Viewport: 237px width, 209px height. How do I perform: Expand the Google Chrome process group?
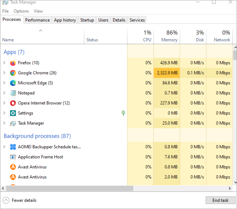click(4, 73)
